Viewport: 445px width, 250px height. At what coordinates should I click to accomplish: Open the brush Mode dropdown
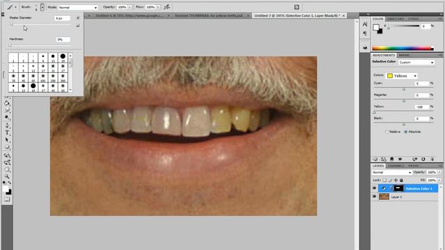coord(77,8)
